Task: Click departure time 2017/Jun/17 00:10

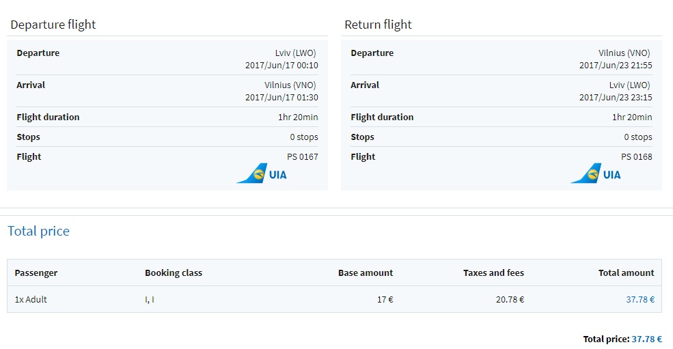Action: tap(281, 66)
